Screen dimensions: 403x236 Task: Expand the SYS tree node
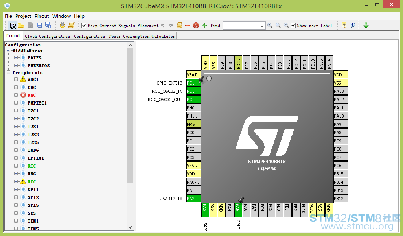[16, 213]
